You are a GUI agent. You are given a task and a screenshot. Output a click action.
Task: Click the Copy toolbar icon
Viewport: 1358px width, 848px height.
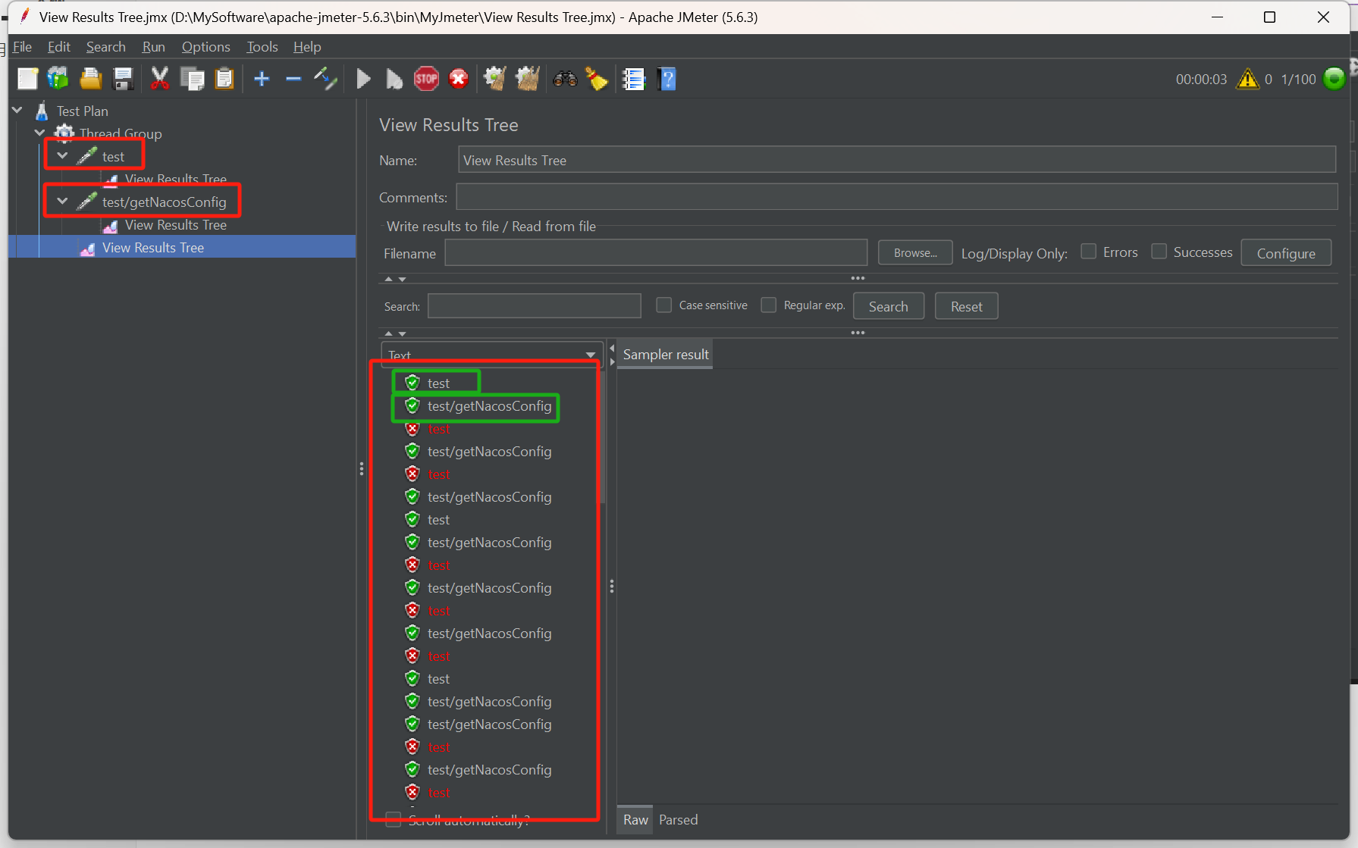click(x=192, y=79)
